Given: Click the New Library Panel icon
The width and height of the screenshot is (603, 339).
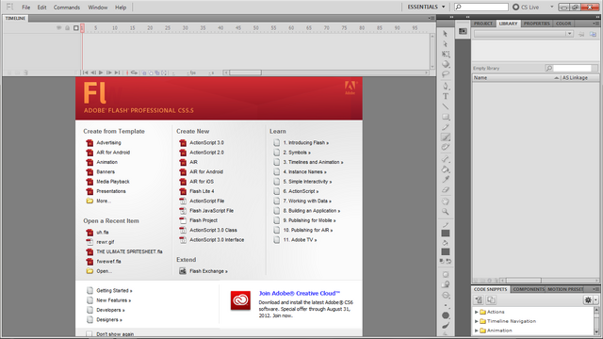Looking at the screenshot, I should point(593,34).
